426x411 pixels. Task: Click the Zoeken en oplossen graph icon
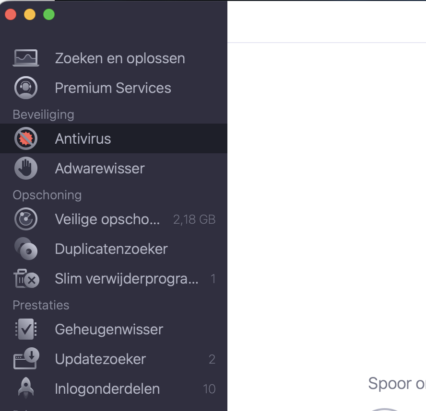[x=26, y=57]
